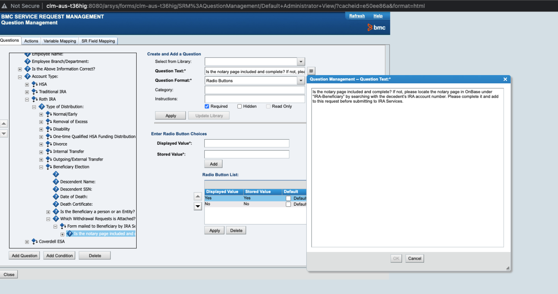Click the condition icon beside Coverdell ESA
The image size is (558, 294).
coord(34,242)
